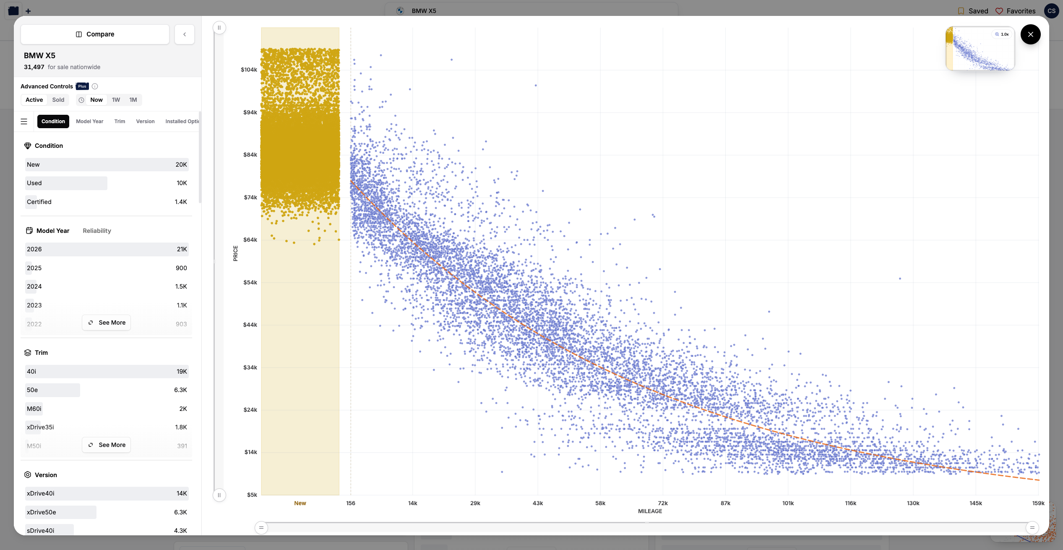Click the Advanced Controls info icon
Viewport: 1063px width, 550px height.
coord(95,86)
